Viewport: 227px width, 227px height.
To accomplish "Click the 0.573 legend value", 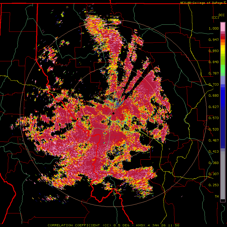I will [x=214, y=118].
